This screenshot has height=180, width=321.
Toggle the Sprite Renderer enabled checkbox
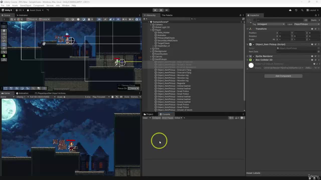pyautogui.click(x=254, y=56)
